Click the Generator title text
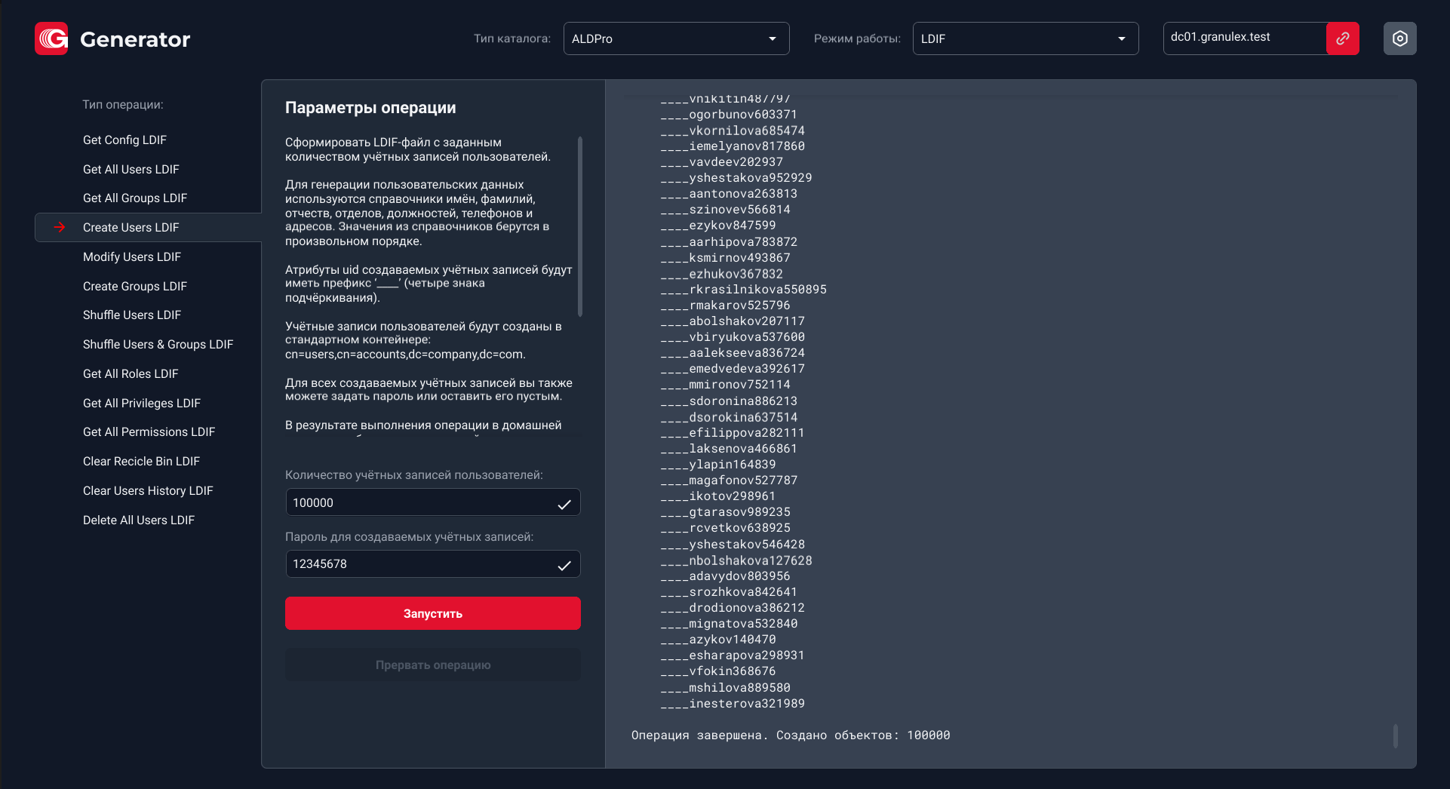Screen dimensions: 1450x789 point(135,39)
